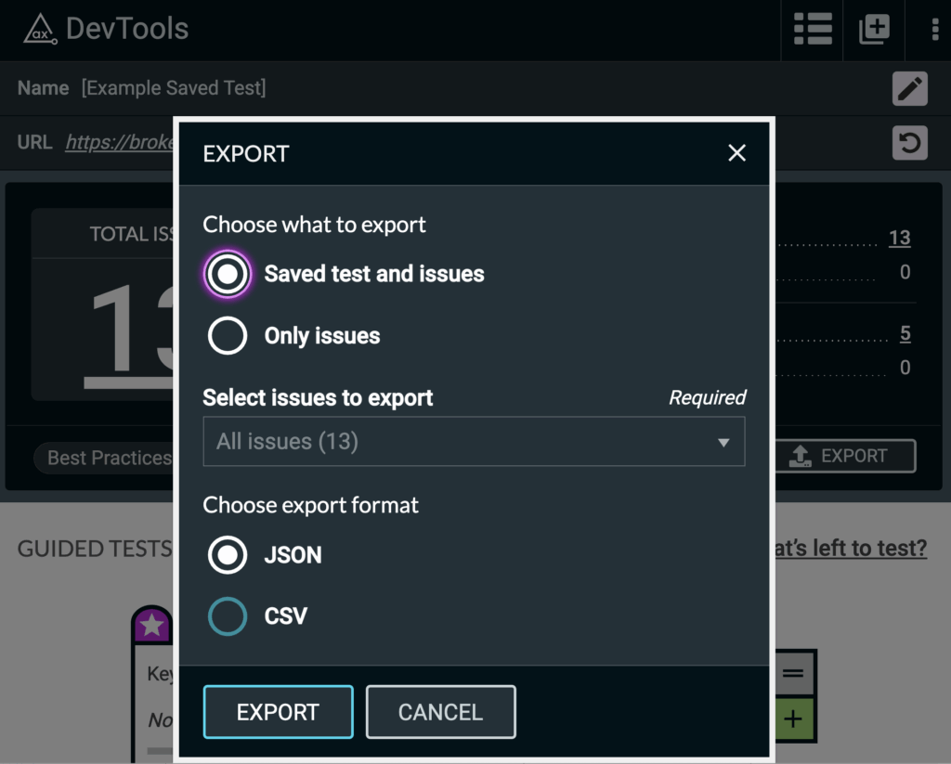Expand the GUIDED TESTS section
Screen dimensions: 951x764
(93, 549)
